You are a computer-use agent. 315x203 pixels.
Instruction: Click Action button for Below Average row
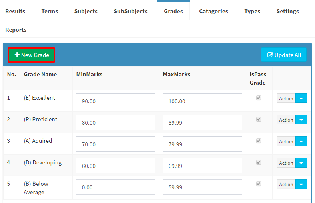click(286, 184)
